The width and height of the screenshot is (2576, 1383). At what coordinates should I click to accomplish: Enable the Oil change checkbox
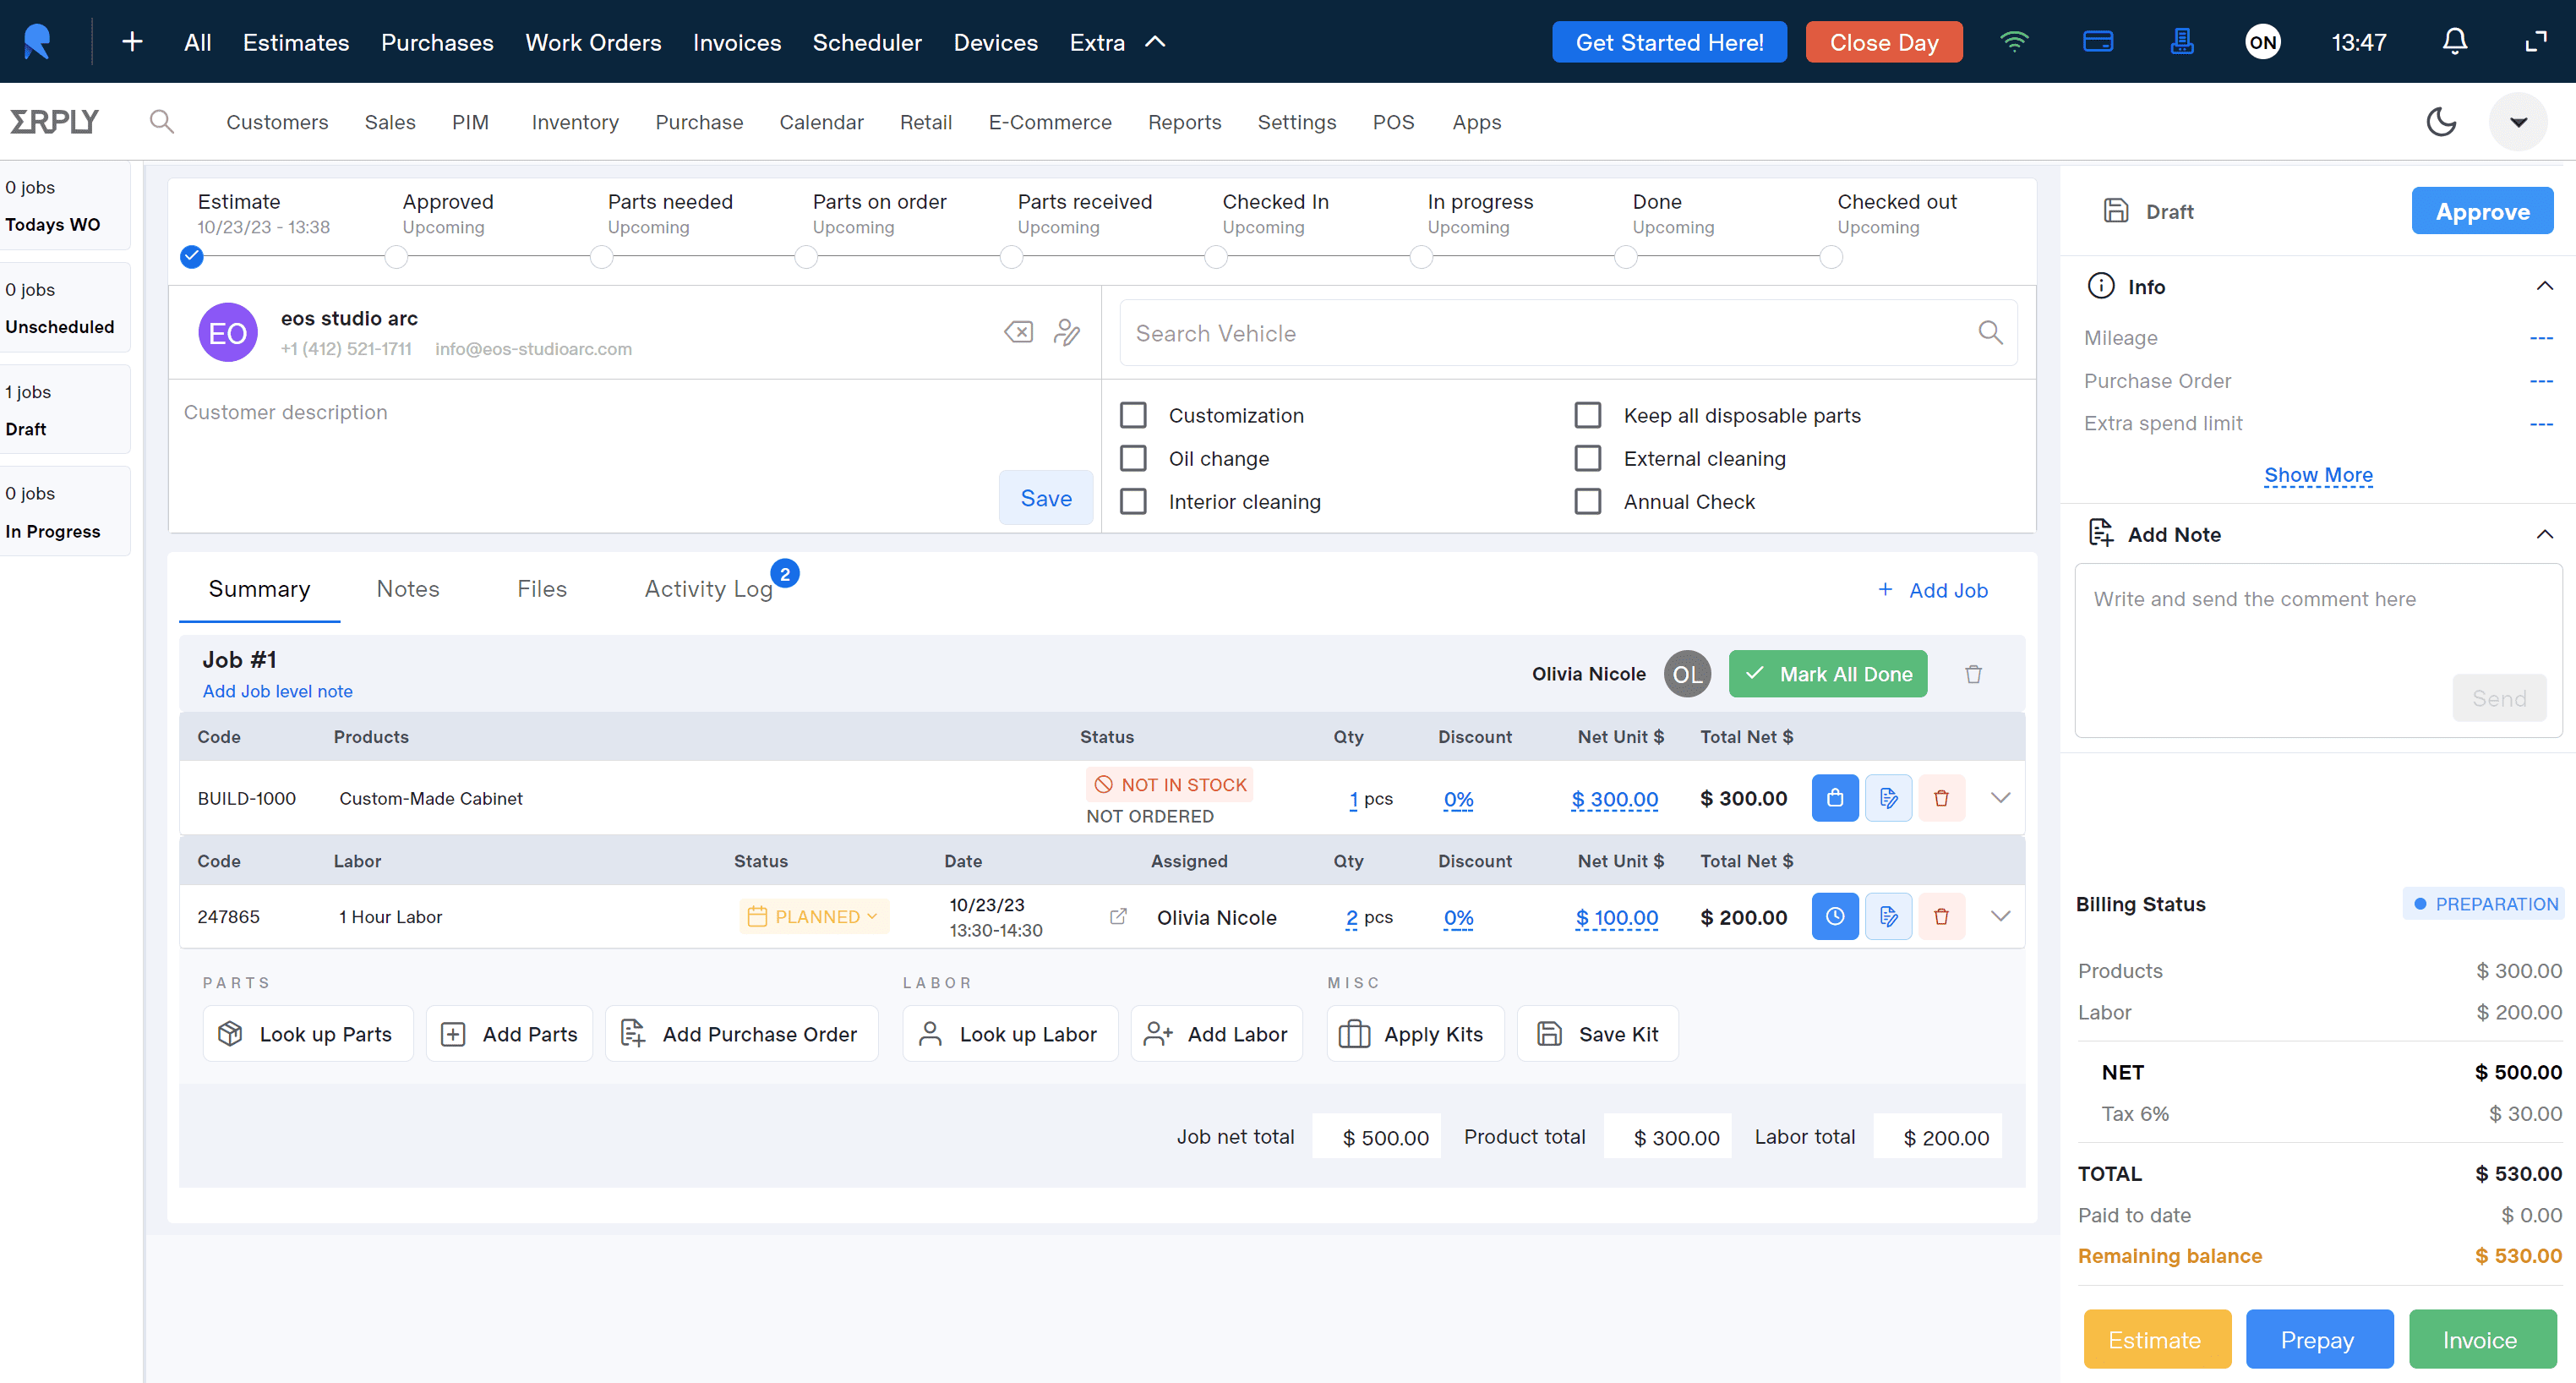pyautogui.click(x=1132, y=458)
